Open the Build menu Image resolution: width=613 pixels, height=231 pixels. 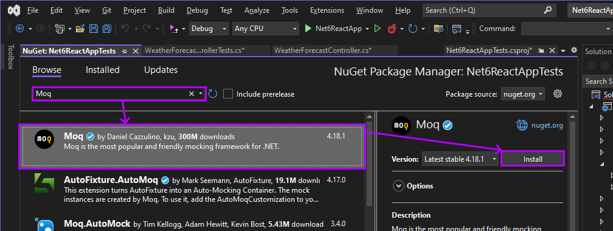(x=167, y=10)
